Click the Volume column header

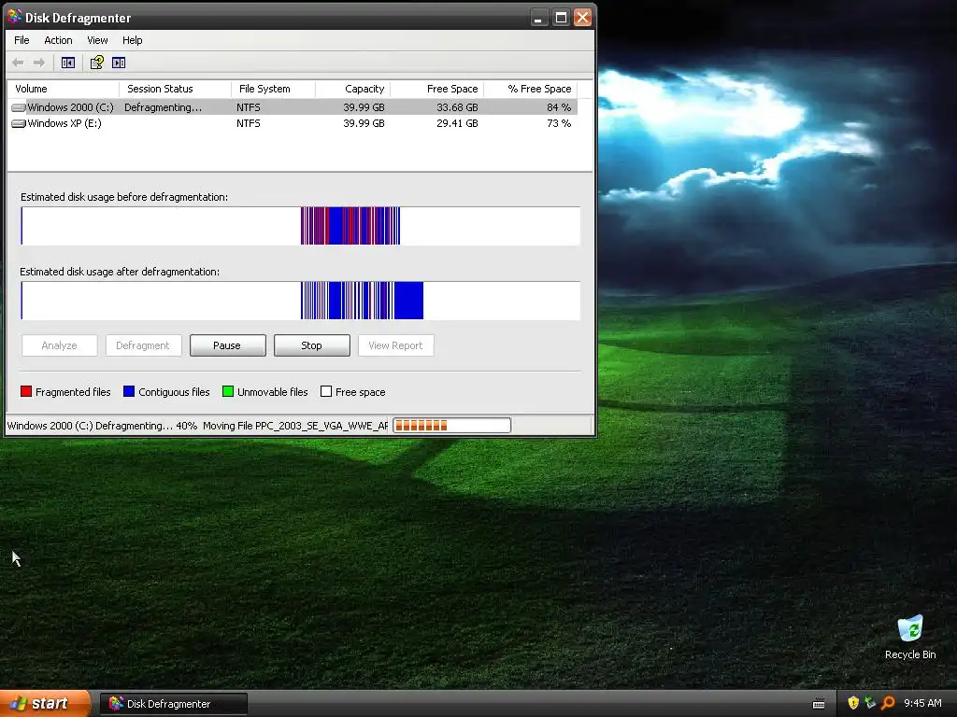[64, 89]
